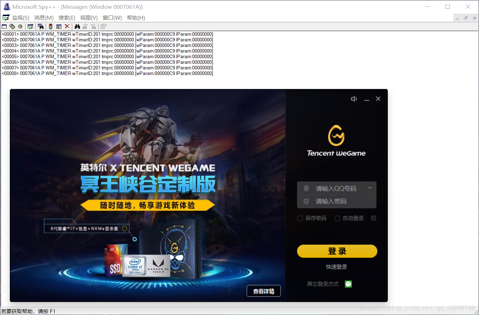Clear the message log with red X
This screenshot has width=479, height=315.
click(x=67, y=26)
